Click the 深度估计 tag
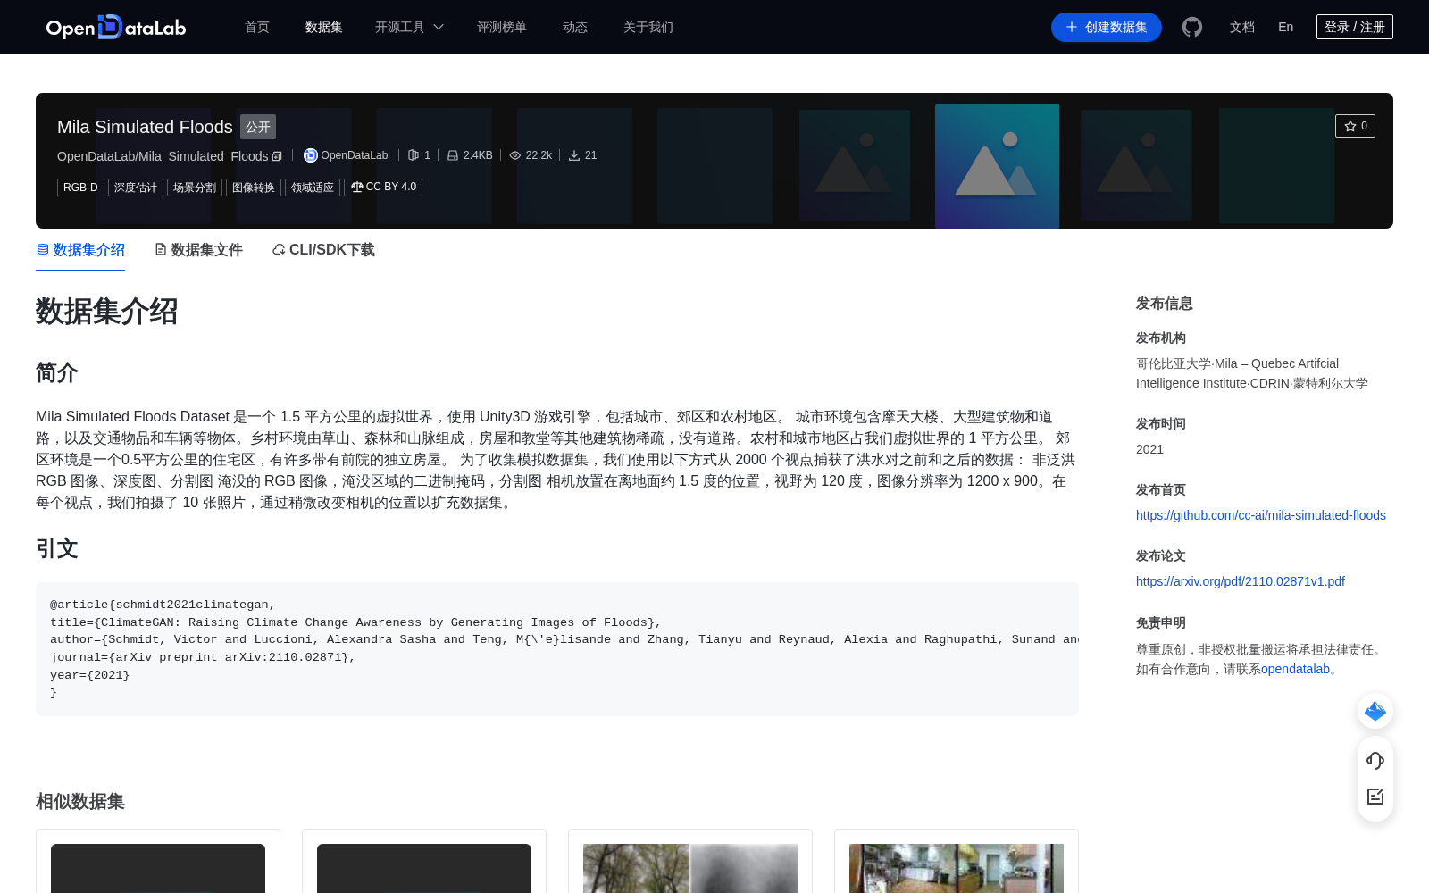 136,188
